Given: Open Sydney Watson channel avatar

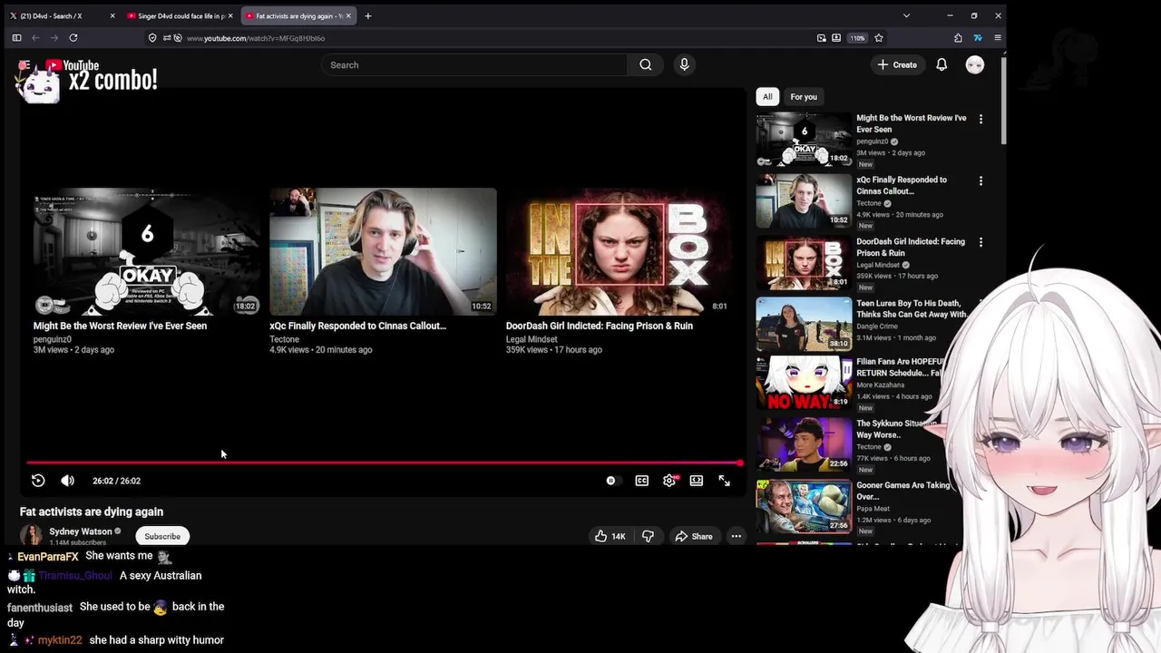Looking at the screenshot, I should pyautogui.click(x=32, y=535).
